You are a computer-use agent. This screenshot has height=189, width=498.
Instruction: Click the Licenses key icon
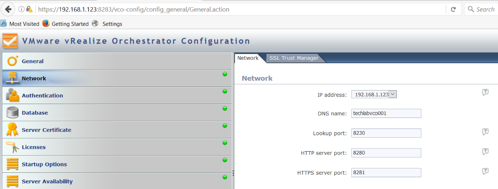(12, 147)
